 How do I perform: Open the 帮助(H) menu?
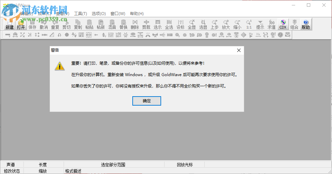(x=137, y=13)
